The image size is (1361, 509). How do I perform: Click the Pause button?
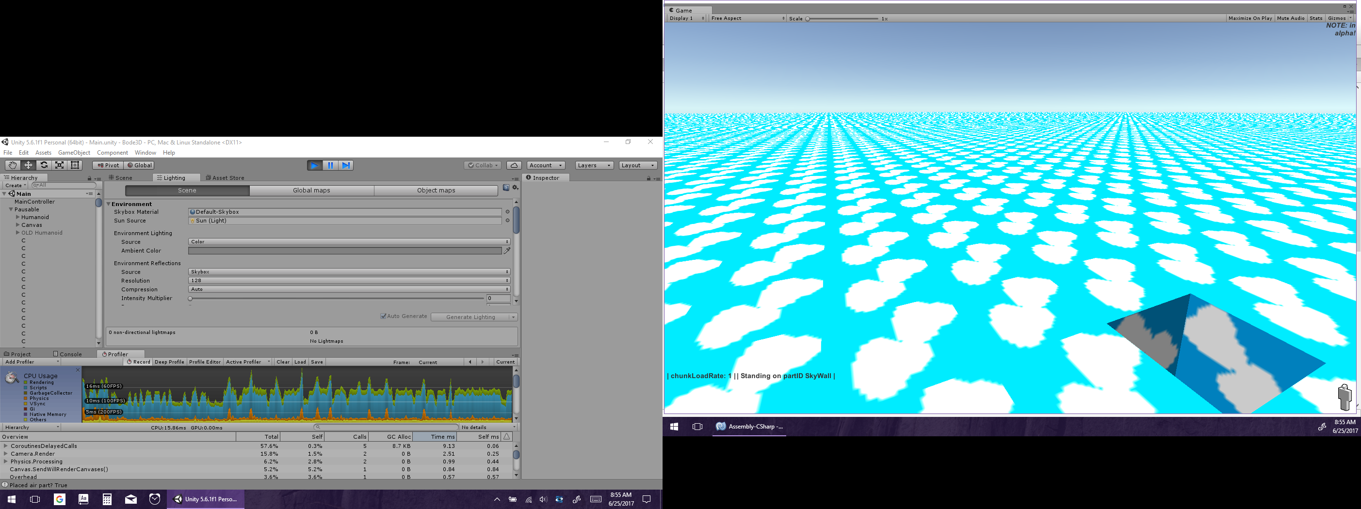330,165
